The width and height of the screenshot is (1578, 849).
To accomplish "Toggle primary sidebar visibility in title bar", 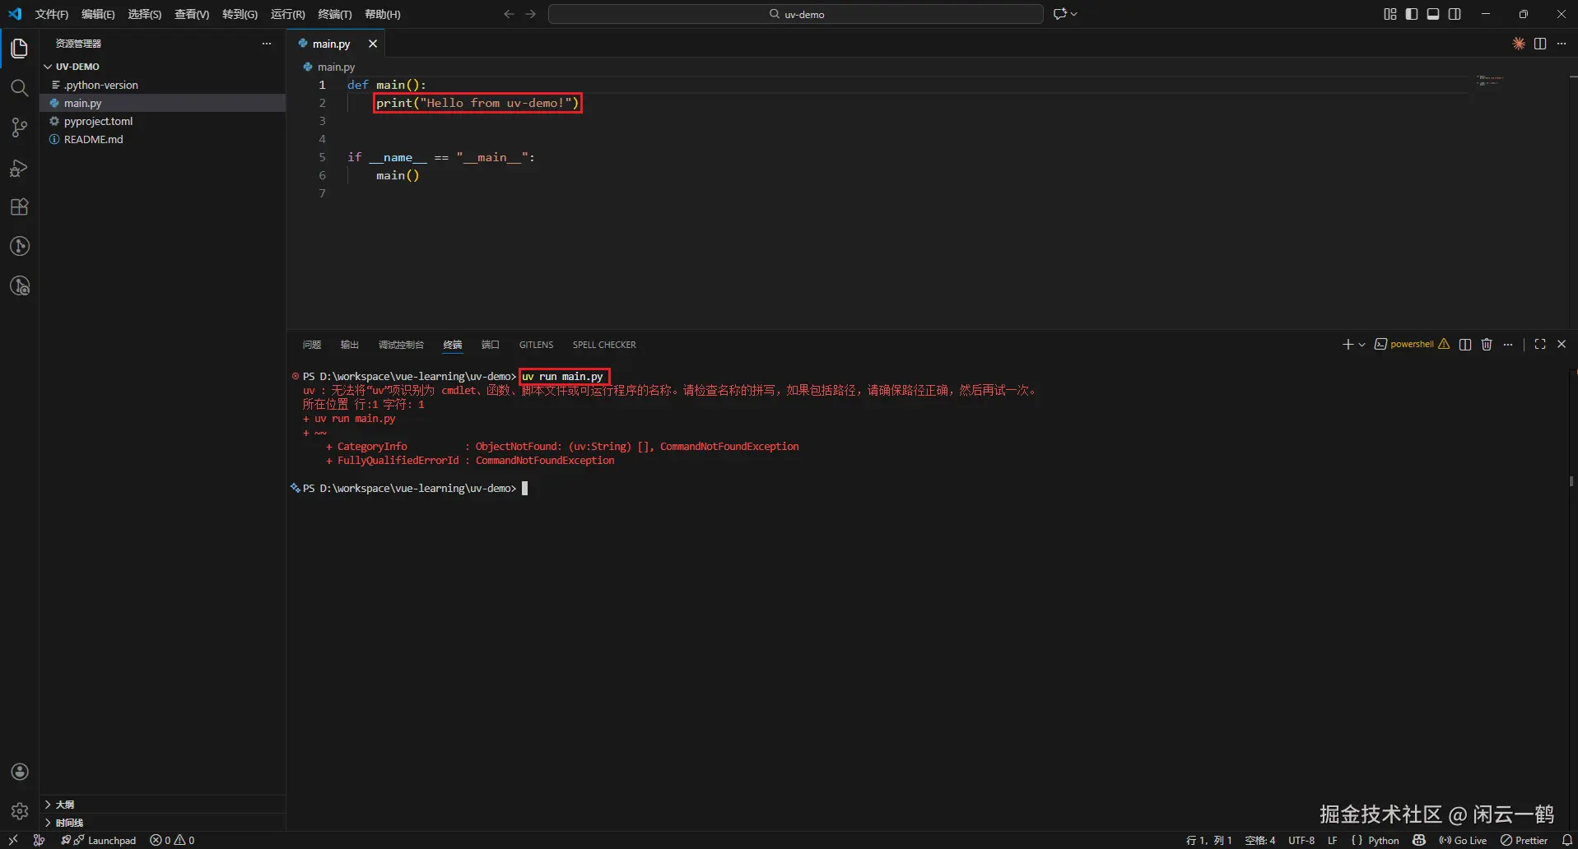I will (1412, 14).
